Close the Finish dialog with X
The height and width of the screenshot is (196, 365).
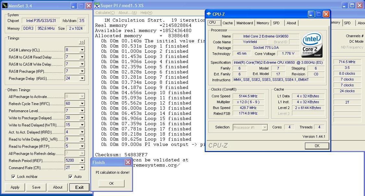tap(128, 162)
